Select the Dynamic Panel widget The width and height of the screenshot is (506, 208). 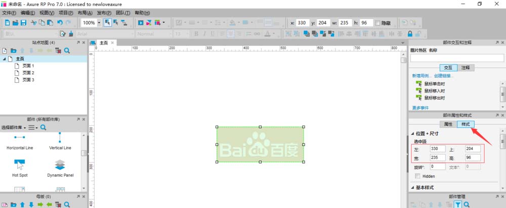60,168
